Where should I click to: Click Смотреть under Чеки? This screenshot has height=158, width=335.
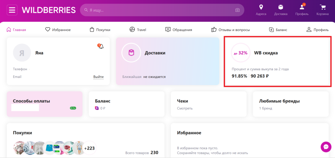[x=185, y=108]
